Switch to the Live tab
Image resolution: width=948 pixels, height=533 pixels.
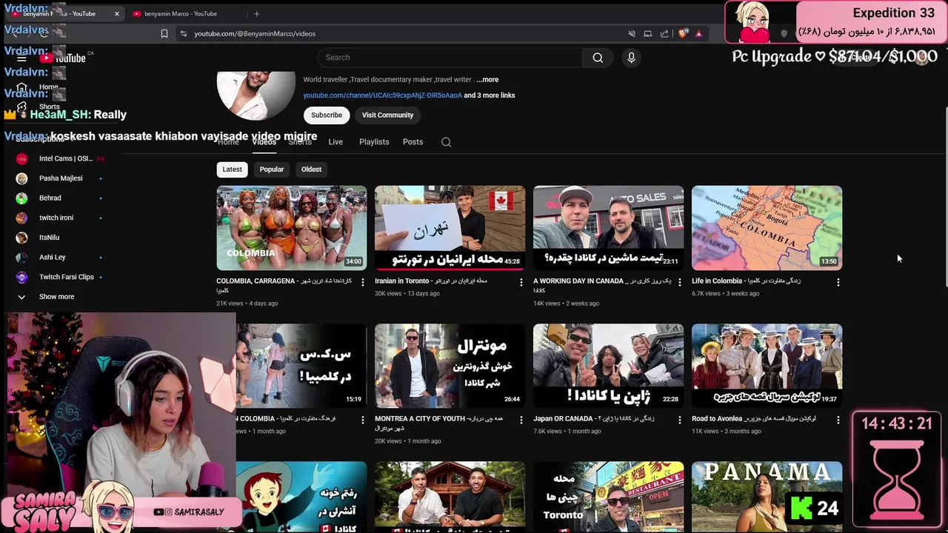click(x=336, y=142)
